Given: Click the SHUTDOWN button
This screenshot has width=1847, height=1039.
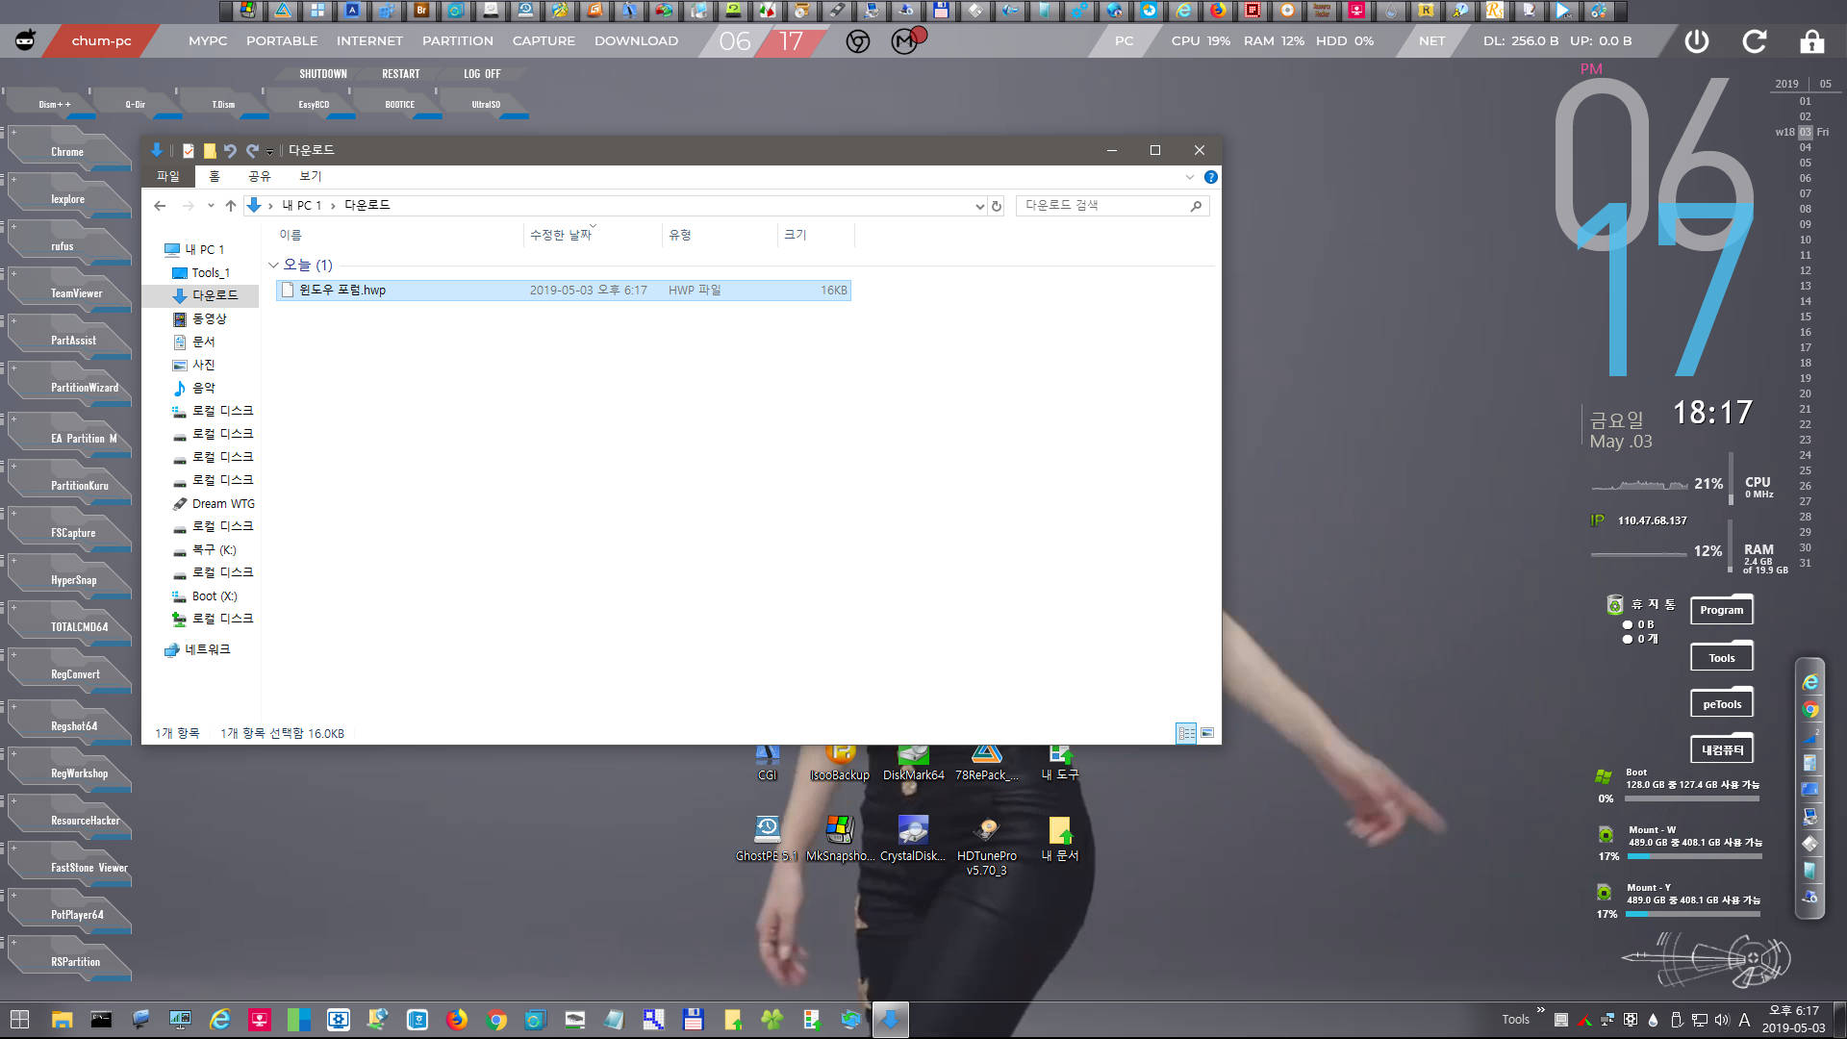Looking at the screenshot, I should [x=323, y=74].
